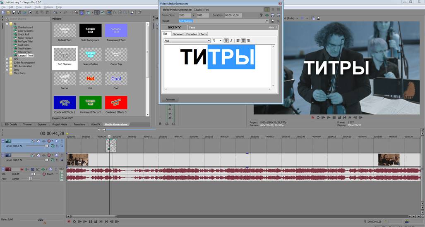This screenshot has height=227, width=425.
Task: Toggle Mute on video track 1
Action: point(56,141)
